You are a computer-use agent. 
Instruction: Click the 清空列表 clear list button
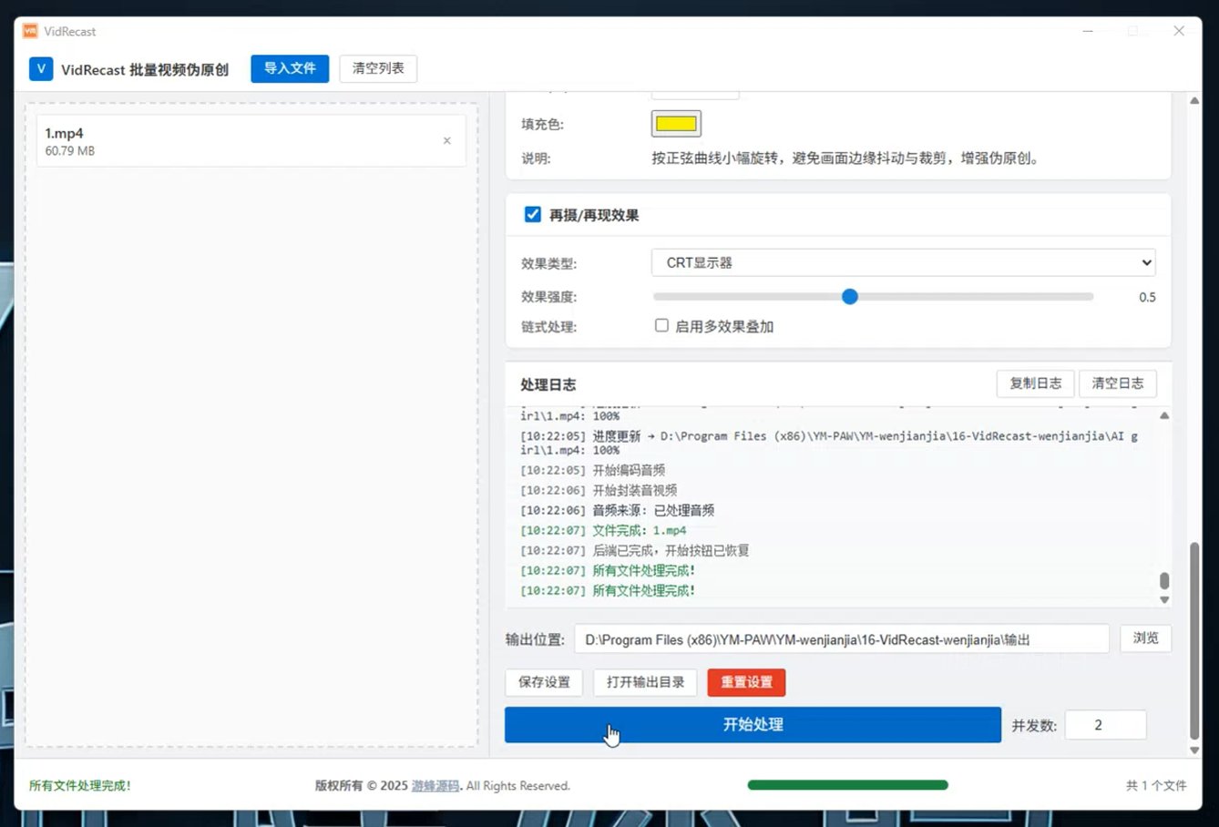point(378,68)
